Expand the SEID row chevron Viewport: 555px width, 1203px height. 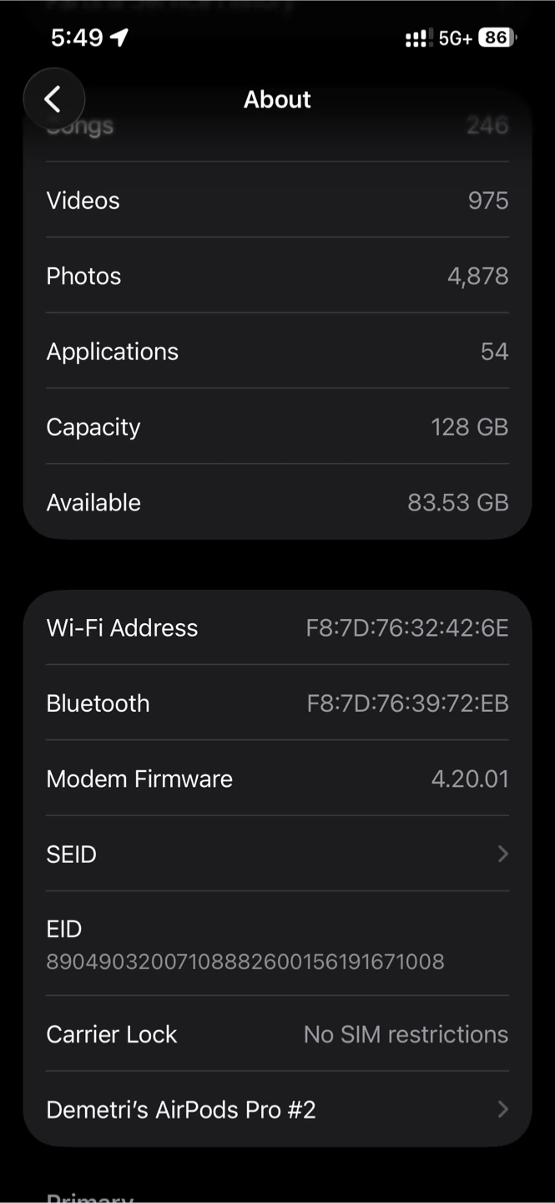pos(502,854)
